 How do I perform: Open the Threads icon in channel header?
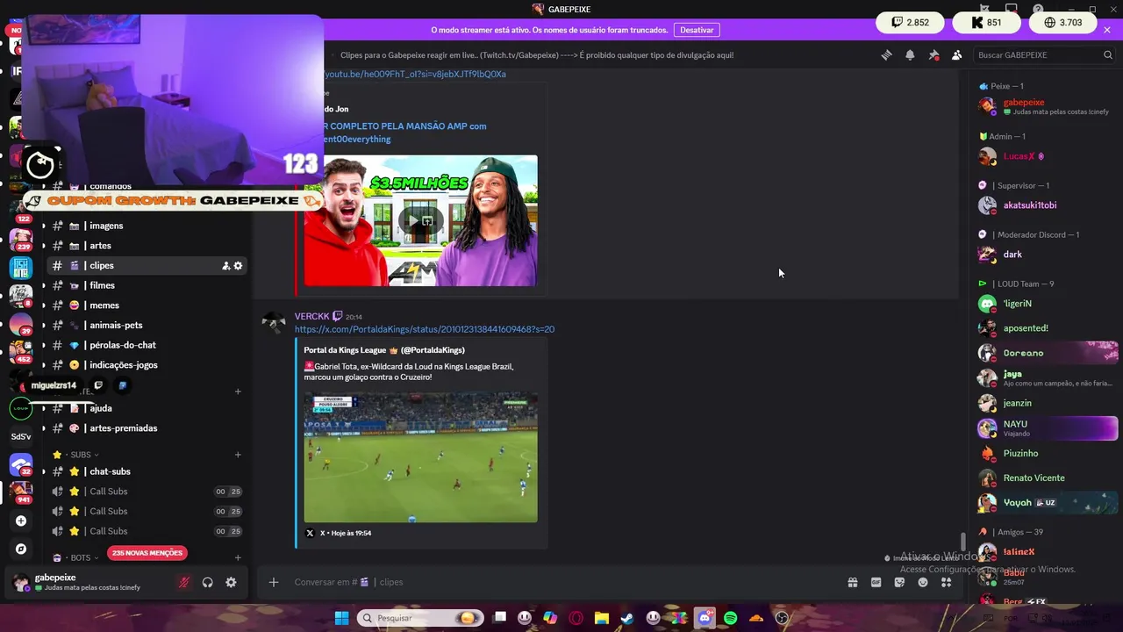[x=886, y=54]
